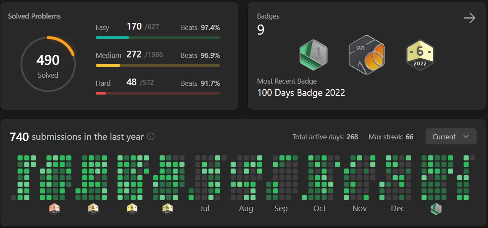Open the 100 Days Badge 2022 text
This screenshot has width=488, height=228.
pyautogui.click(x=301, y=93)
